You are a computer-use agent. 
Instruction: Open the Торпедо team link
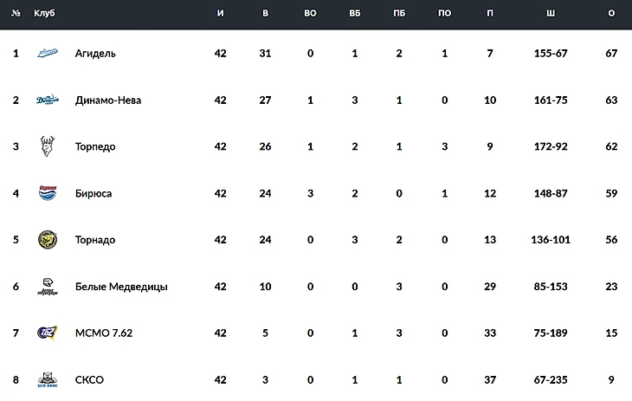pyautogui.click(x=95, y=147)
